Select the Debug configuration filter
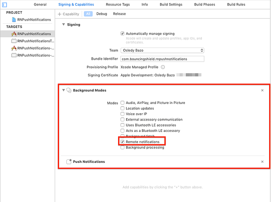Image resolution: width=272 pixels, height=202 pixels. [x=102, y=14]
